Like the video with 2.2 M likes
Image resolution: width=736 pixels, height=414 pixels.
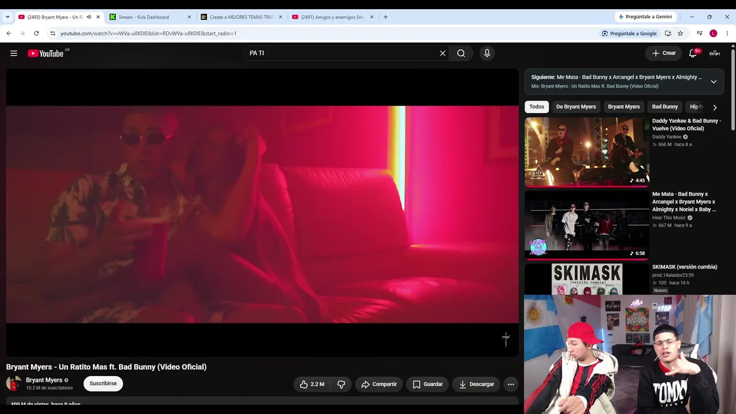pos(311,384)
